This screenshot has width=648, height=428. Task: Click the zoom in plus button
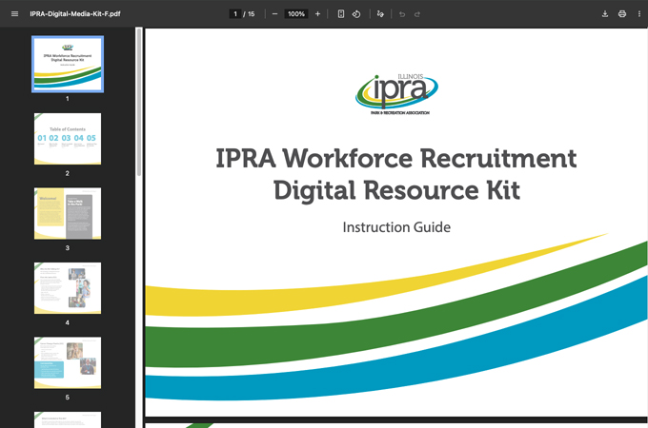click(317, 14)
